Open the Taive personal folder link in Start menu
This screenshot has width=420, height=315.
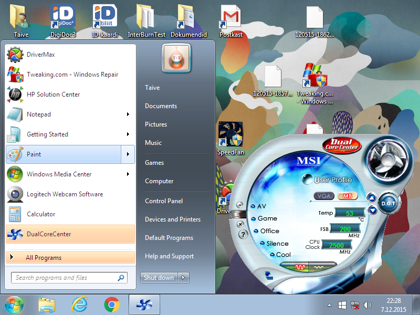152,88
